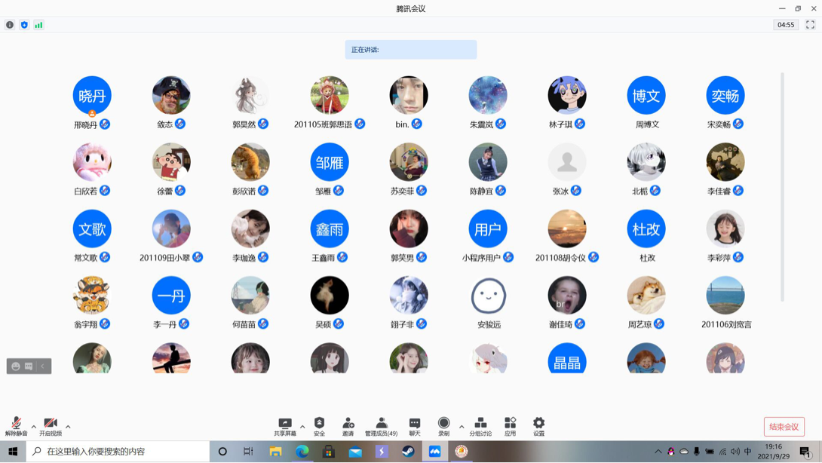Start recording with the 录制 button
Screen dimensions: 822x463
(443, 426)
